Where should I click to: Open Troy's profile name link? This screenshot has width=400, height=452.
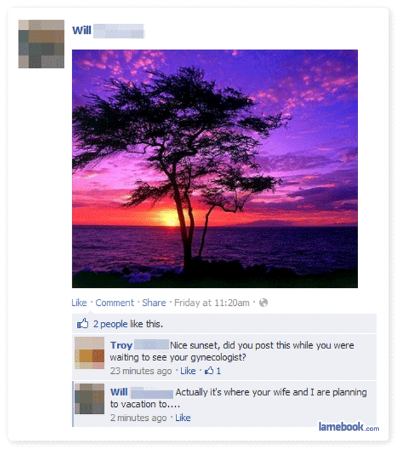click(121, 345)
